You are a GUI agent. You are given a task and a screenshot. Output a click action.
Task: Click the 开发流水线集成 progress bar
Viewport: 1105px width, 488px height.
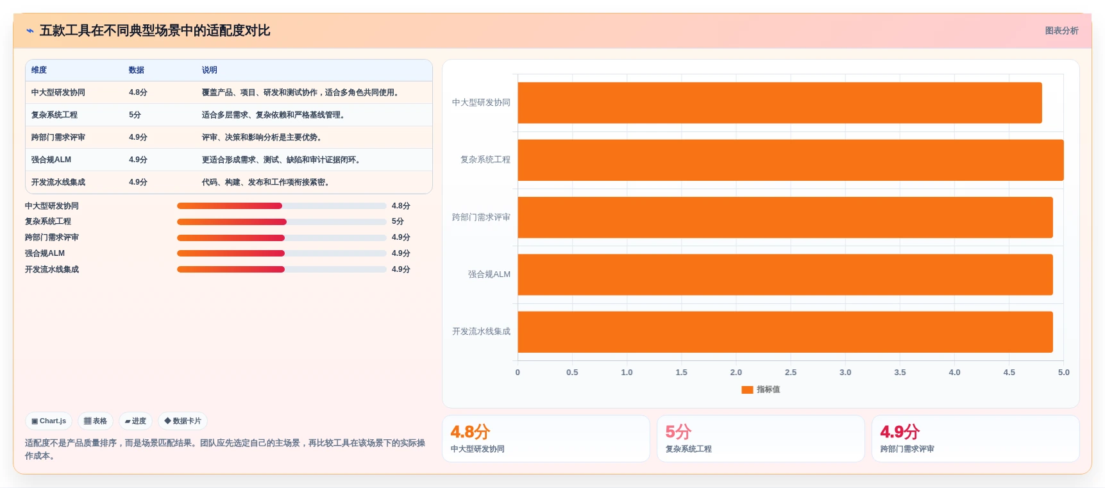[x=282, y=269]
